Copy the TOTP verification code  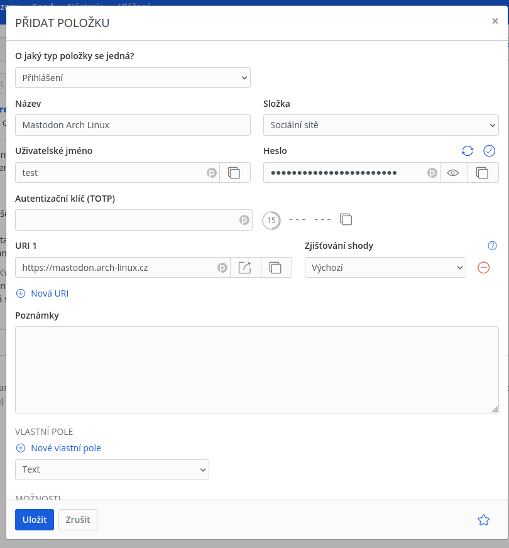[x=346, y=219]
